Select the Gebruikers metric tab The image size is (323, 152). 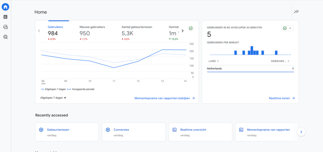(x=56, y=27)
